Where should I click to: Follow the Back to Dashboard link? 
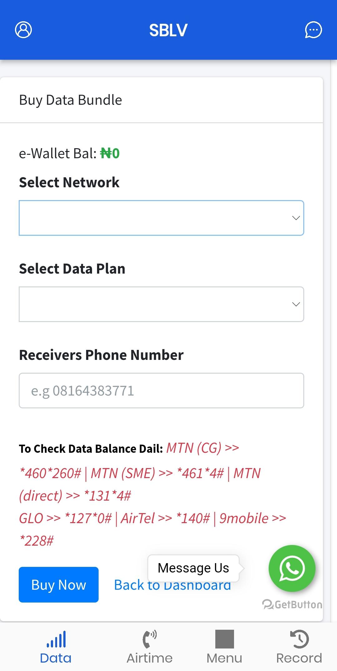pos(173,585)
